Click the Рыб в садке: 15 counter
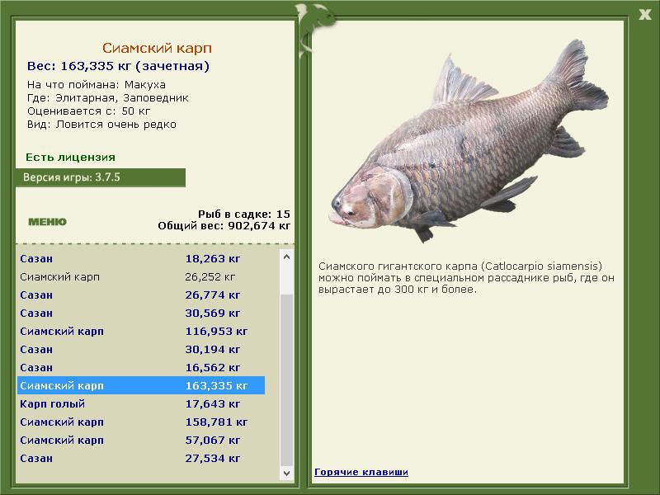Image resolution: width=660 pixels, height=495 pixels. 244,214
